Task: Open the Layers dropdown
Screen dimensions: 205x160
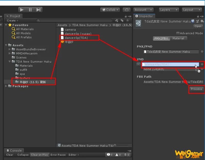Action: point(169,10)
